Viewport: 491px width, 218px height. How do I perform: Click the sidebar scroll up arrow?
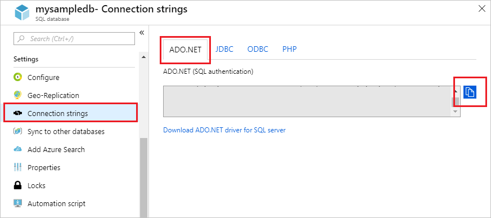(x=143, y=57)
